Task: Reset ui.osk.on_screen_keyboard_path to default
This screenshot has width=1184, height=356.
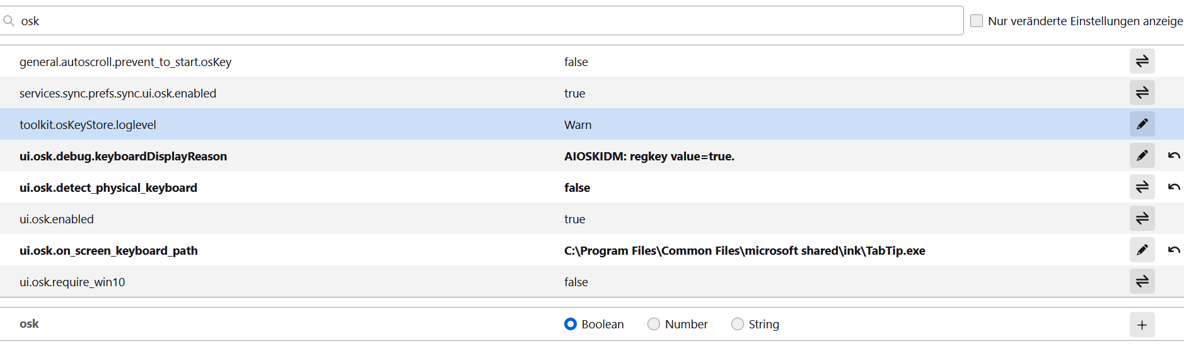Action: (1173, 250)
